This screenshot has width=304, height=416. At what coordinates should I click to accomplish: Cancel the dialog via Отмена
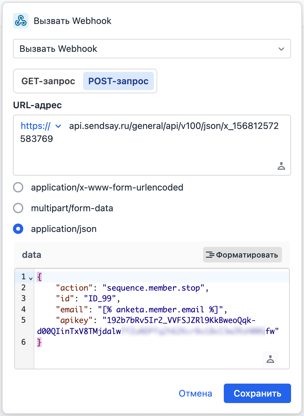(195, 393)
